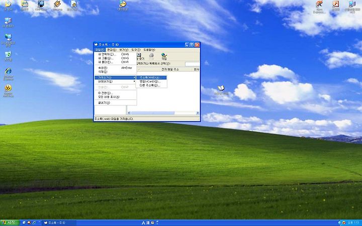Open the paint palette desktop icon
362x226 pixels.
click(123, 6)
